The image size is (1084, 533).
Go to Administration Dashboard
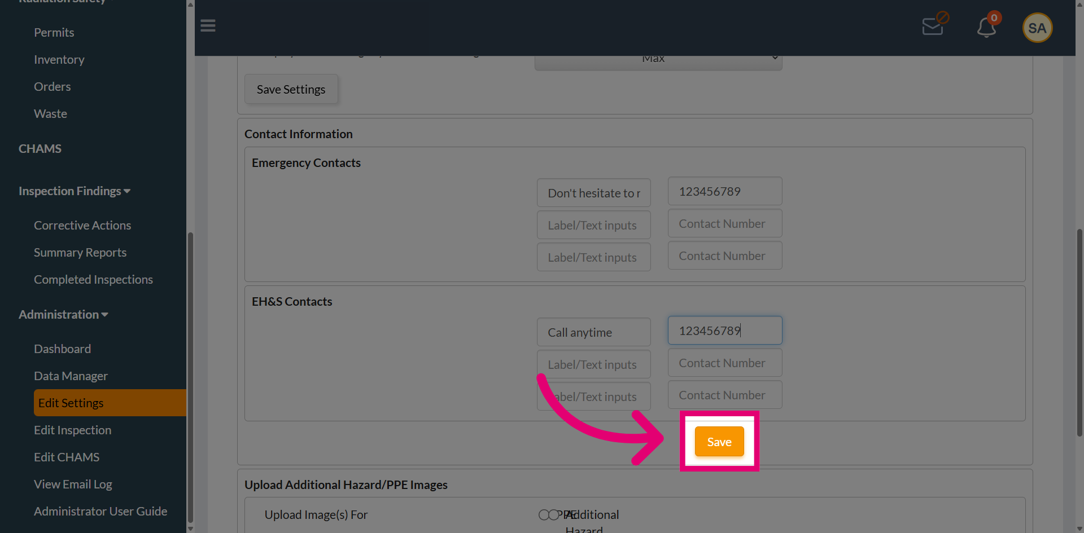[x=62, y=349]
